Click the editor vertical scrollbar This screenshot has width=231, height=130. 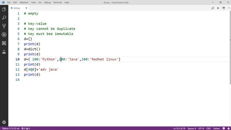pyautogui.click(x=230, y=47)
